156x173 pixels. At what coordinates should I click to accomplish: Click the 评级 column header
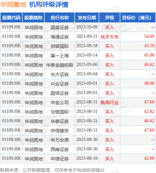tap(110, 17)
